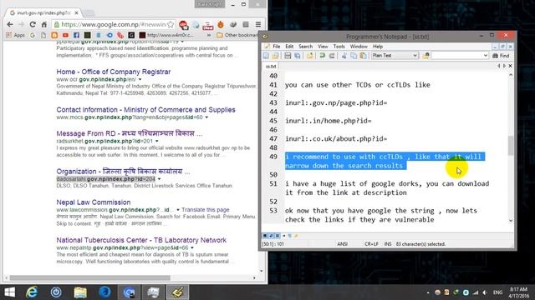Open the Other bookmarks folder
The height and width of the screenshot is (300, 535).
coord(237,35)
